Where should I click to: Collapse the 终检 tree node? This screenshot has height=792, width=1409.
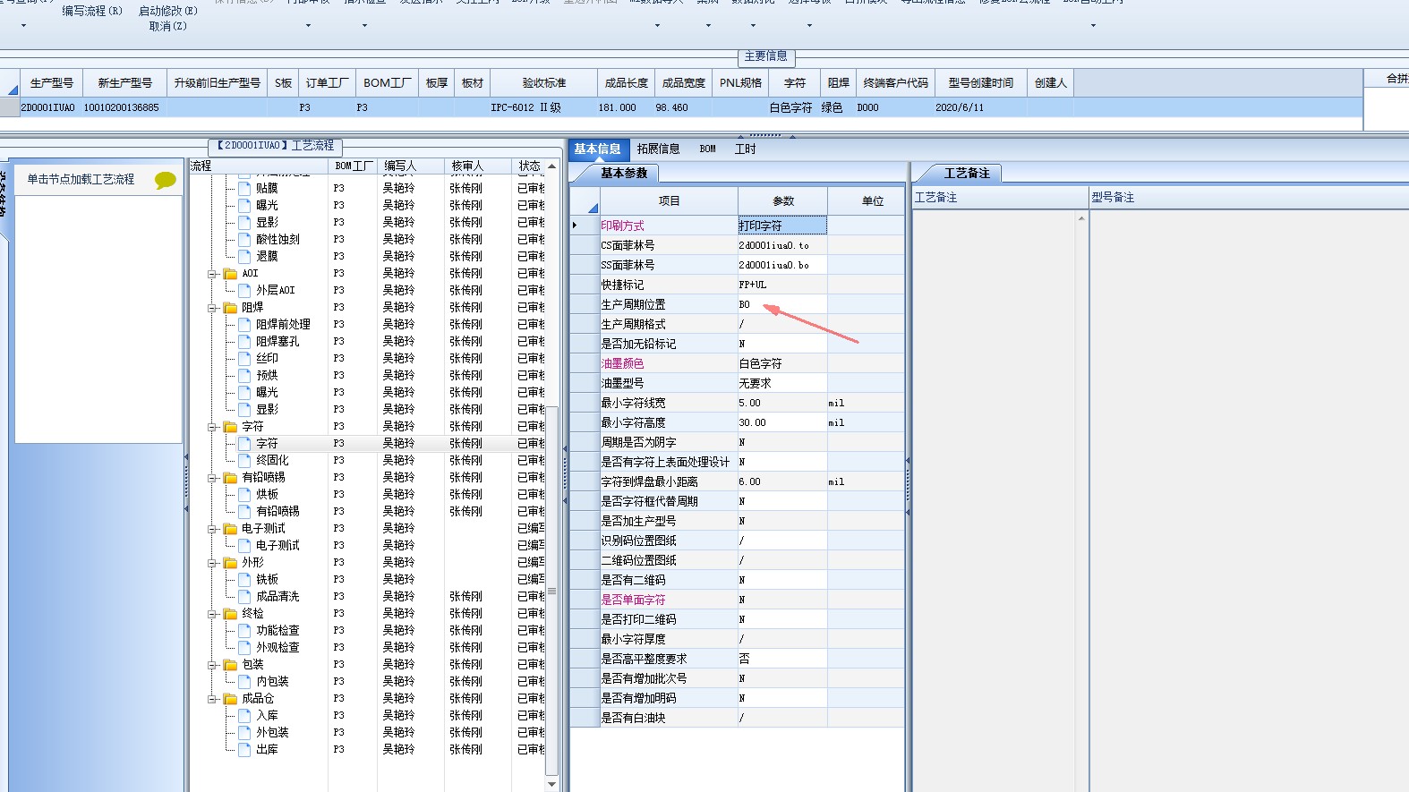(213, 613)
